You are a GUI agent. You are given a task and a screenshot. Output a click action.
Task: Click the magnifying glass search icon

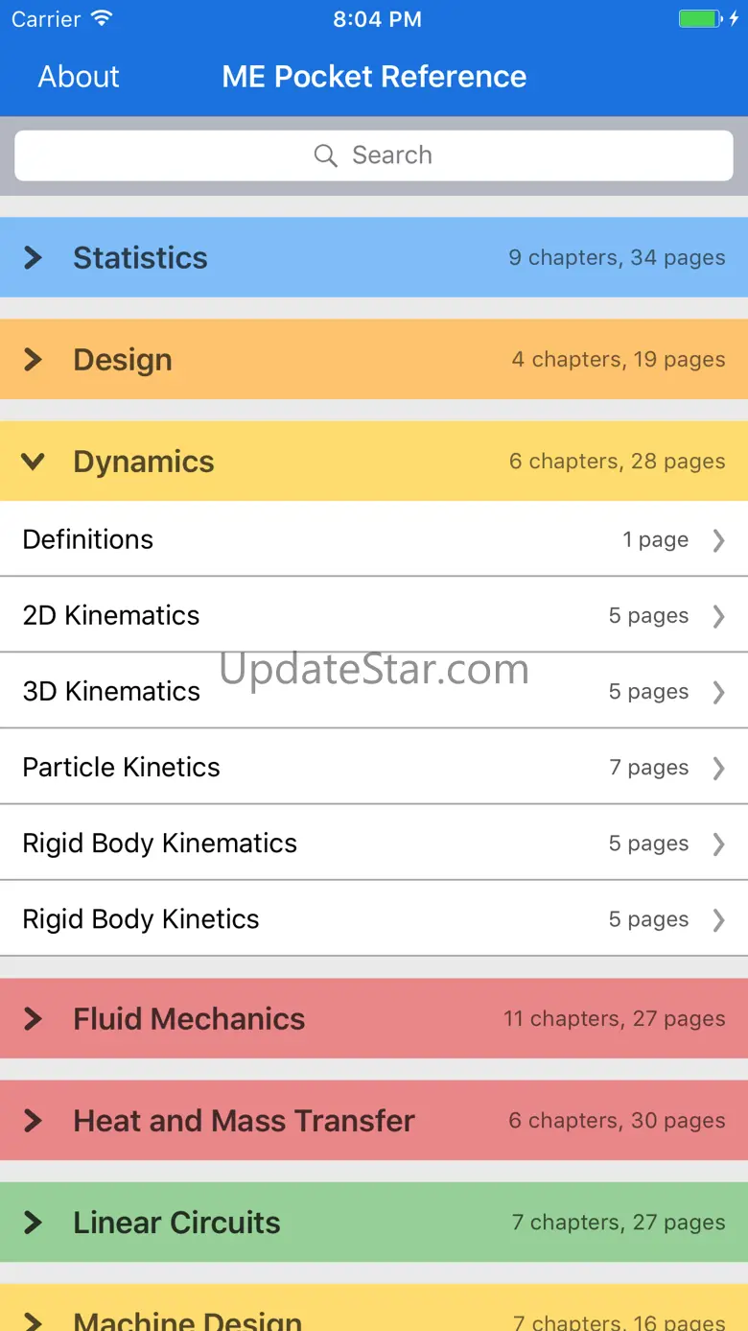point(326,155)
